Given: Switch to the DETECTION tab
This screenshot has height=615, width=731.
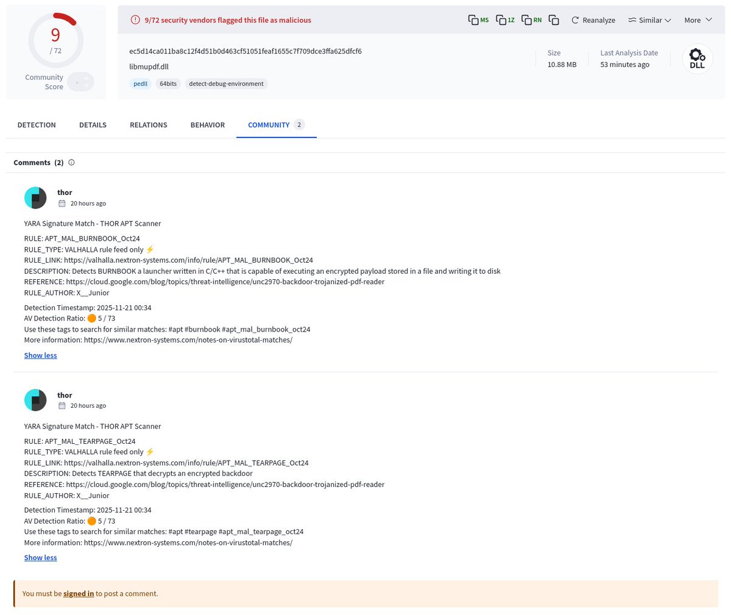Looking at the screenshot, I should click(37, 125).
